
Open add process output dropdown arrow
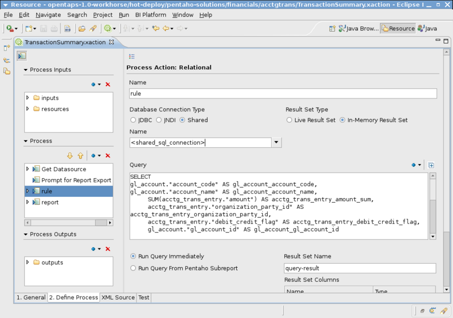coord(100,249)
